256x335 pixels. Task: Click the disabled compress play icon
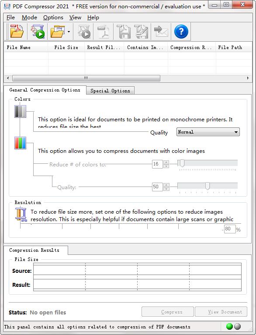tap(83, 32)
